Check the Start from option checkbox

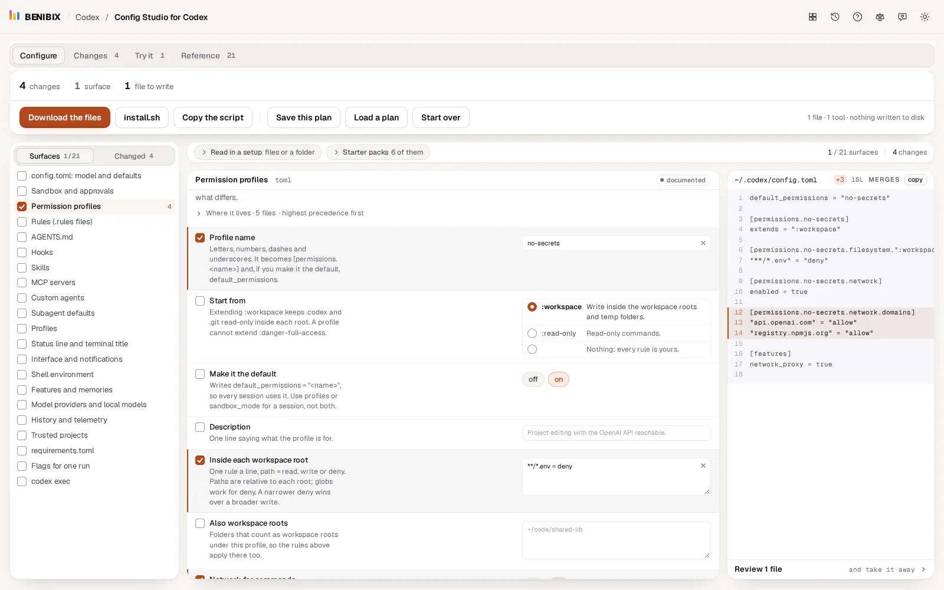200,301
